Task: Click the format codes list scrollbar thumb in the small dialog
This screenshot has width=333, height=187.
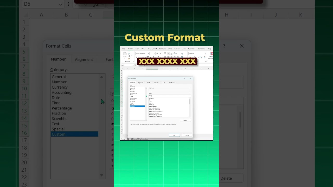Action: point(190,102)
